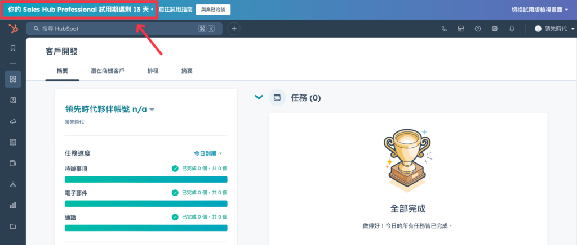Switch to the 排程 tab
Image resolution: width=577 pixels, height=245 pixels.
153,71
